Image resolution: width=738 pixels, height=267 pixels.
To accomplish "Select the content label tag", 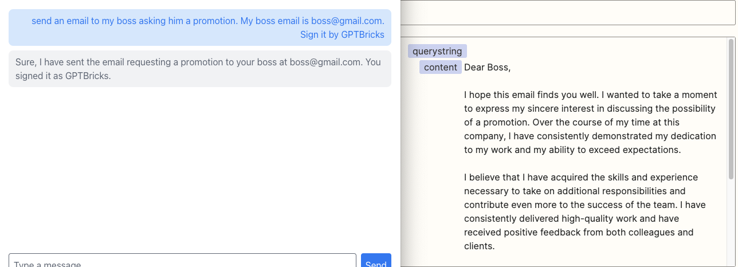I will [x=441, y=67].
